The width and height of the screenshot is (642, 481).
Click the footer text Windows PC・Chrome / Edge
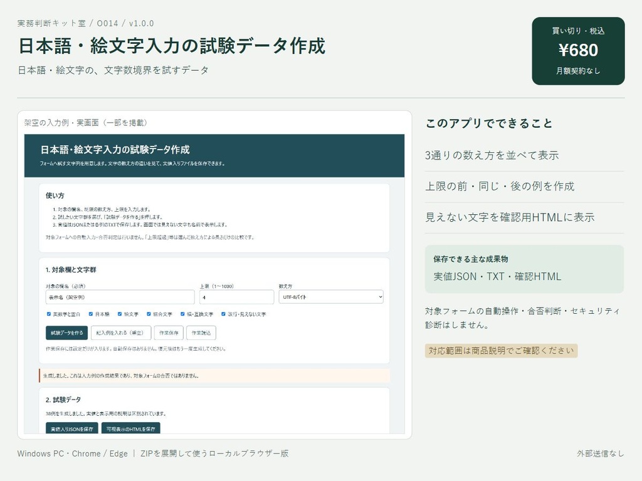point(73,453)
